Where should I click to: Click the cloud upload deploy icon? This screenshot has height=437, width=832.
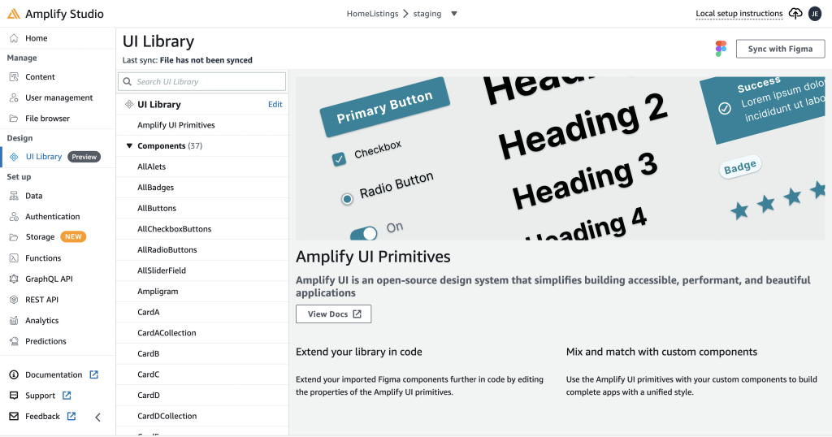(795, 13)
